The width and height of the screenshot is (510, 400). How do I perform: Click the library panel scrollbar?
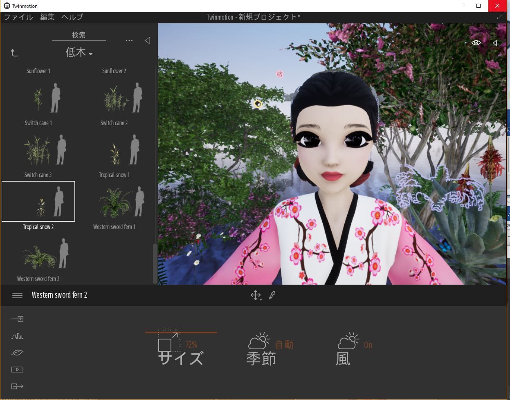click(155, 264)
